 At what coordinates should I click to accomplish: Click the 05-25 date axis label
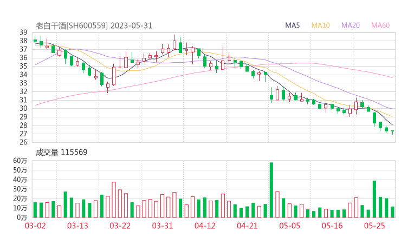[374, 226]
